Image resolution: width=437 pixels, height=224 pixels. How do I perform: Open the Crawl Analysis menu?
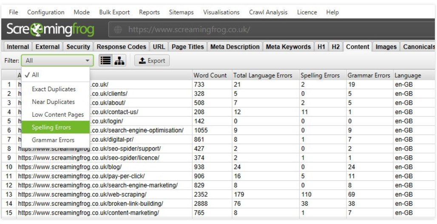(268, 12)
